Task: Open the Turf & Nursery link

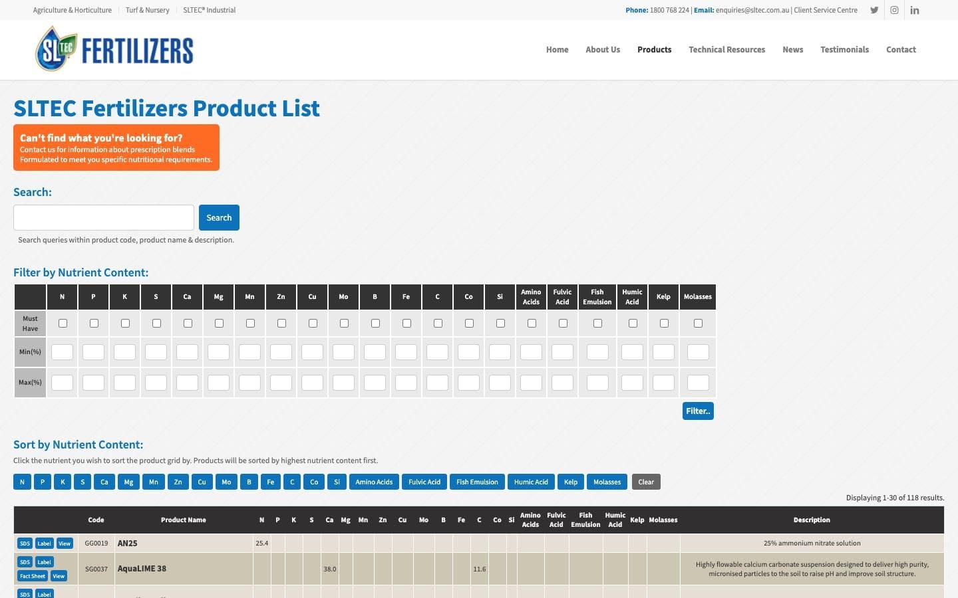Action: click(147, 10)
